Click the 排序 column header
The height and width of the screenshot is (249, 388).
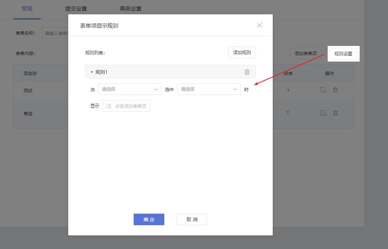288,73
